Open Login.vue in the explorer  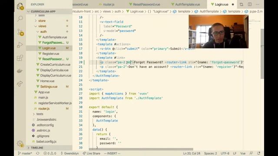(49, 48)
